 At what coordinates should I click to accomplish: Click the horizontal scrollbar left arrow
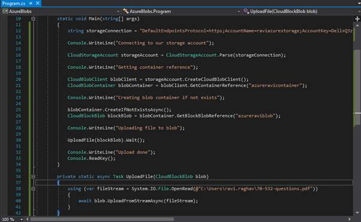coord(27,219)
